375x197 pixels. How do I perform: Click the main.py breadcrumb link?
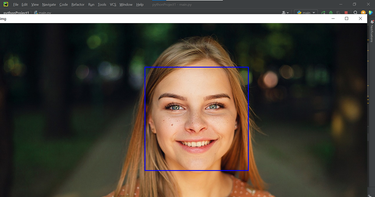[x=44, y=13]
